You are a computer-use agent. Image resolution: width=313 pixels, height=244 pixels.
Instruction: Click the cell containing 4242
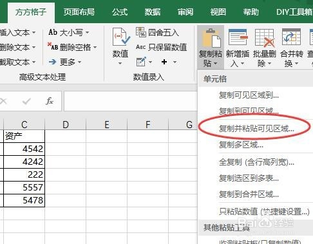point(24,162)
